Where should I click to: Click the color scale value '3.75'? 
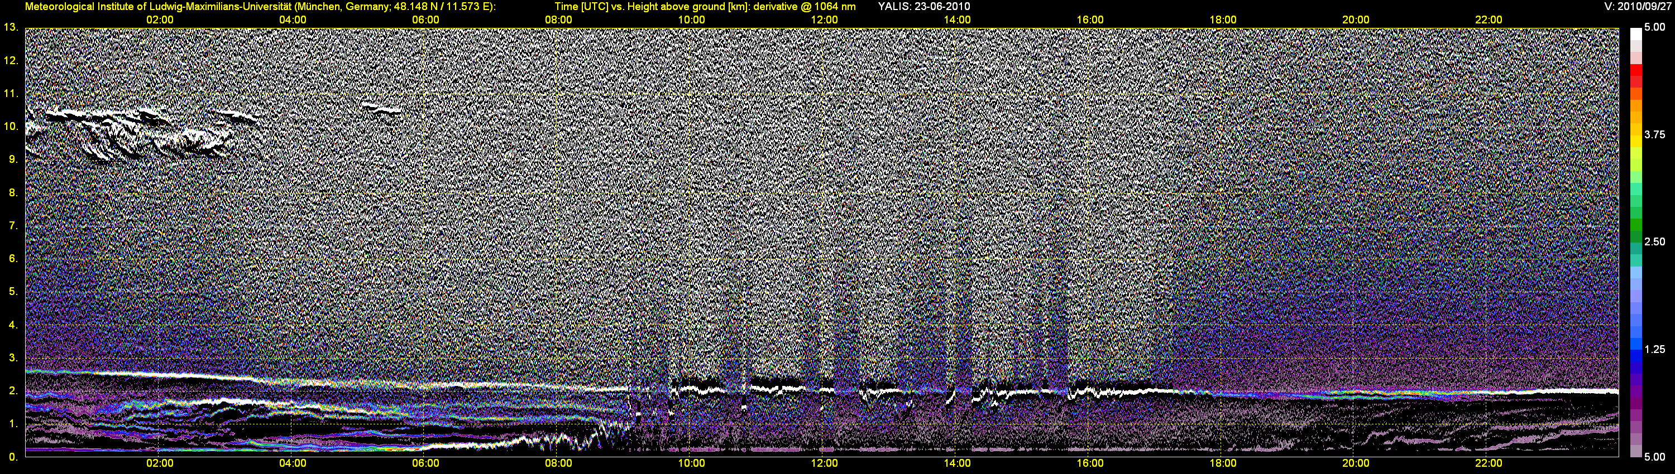pyautogui.click(x=1655, y=134)
